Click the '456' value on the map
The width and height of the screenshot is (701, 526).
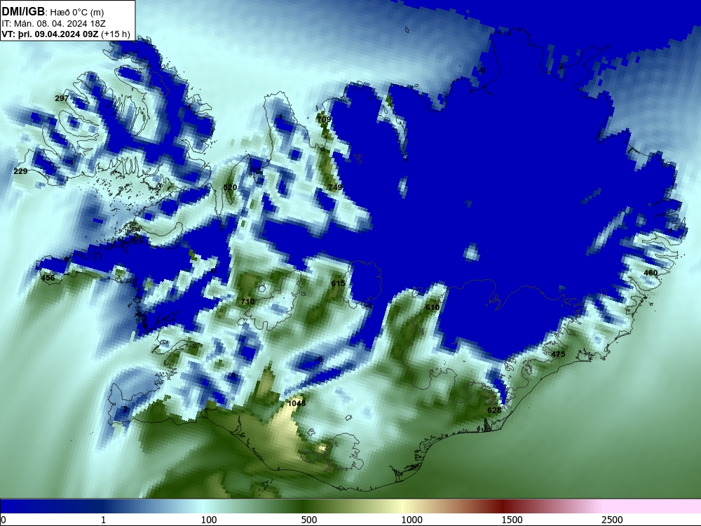(x=48, y=278)
